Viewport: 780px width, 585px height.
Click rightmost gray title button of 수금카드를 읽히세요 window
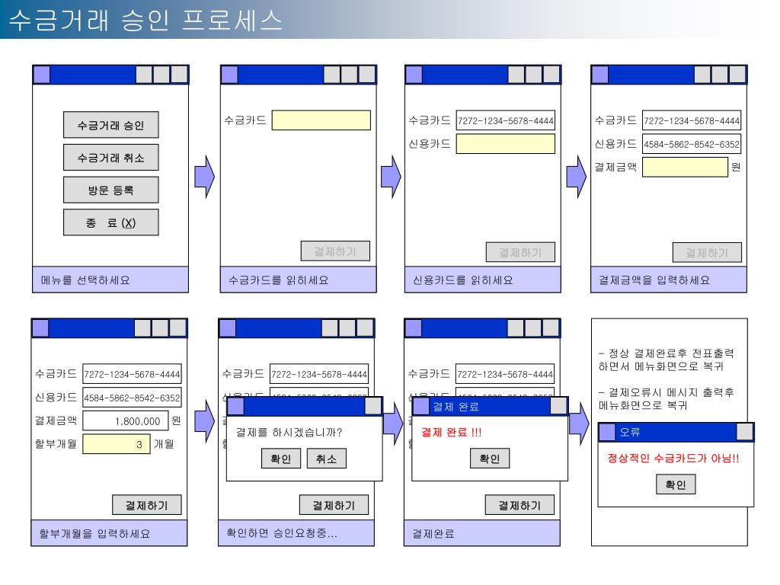(x=366, y=75)
